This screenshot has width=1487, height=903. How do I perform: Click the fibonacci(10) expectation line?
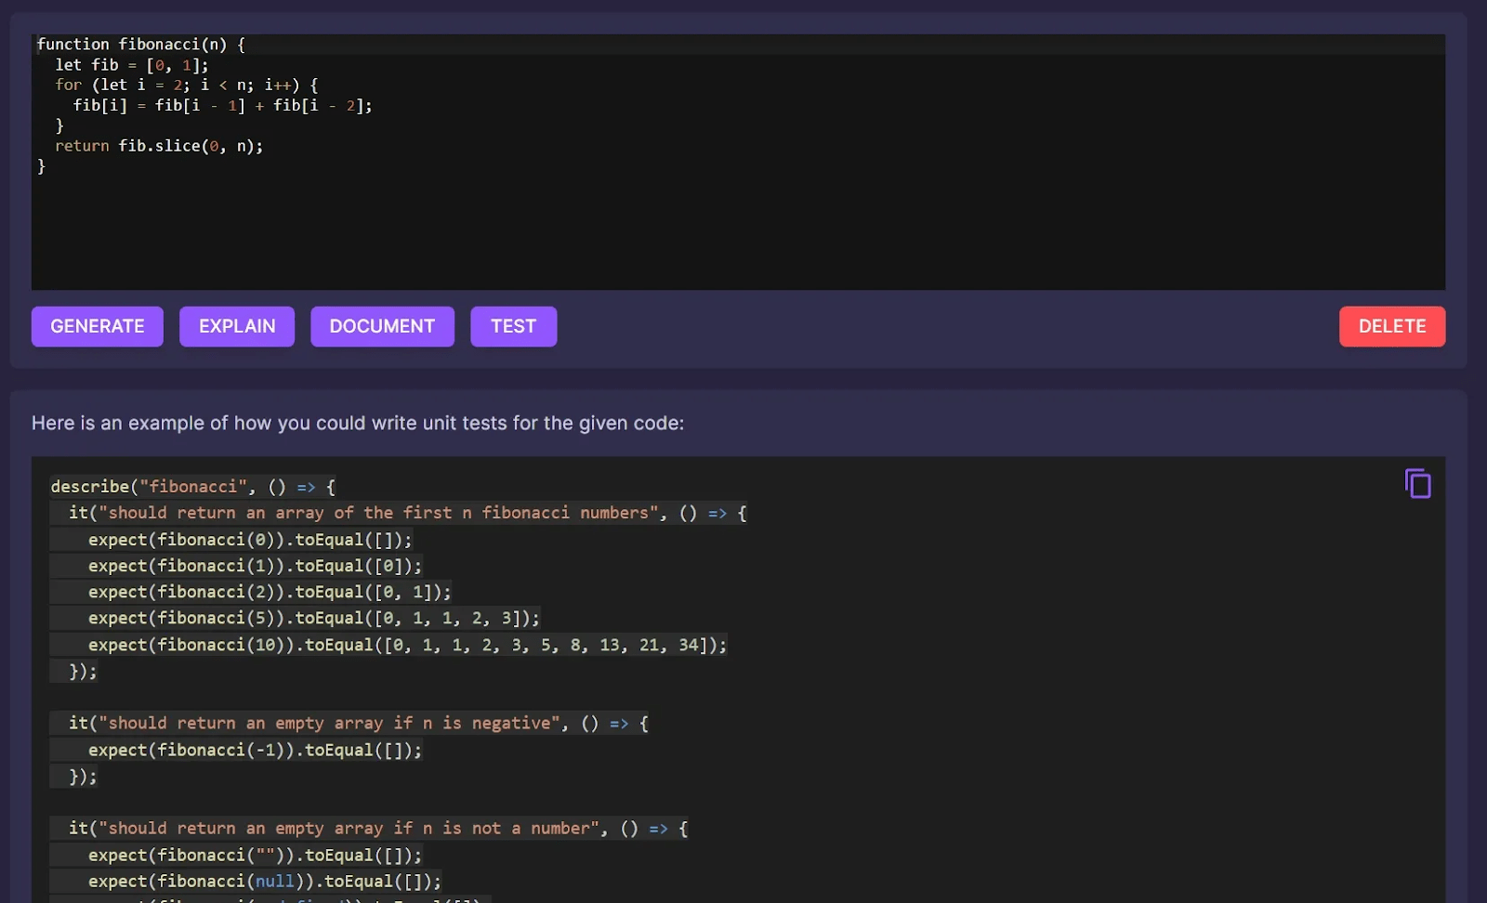pos(407,645)
